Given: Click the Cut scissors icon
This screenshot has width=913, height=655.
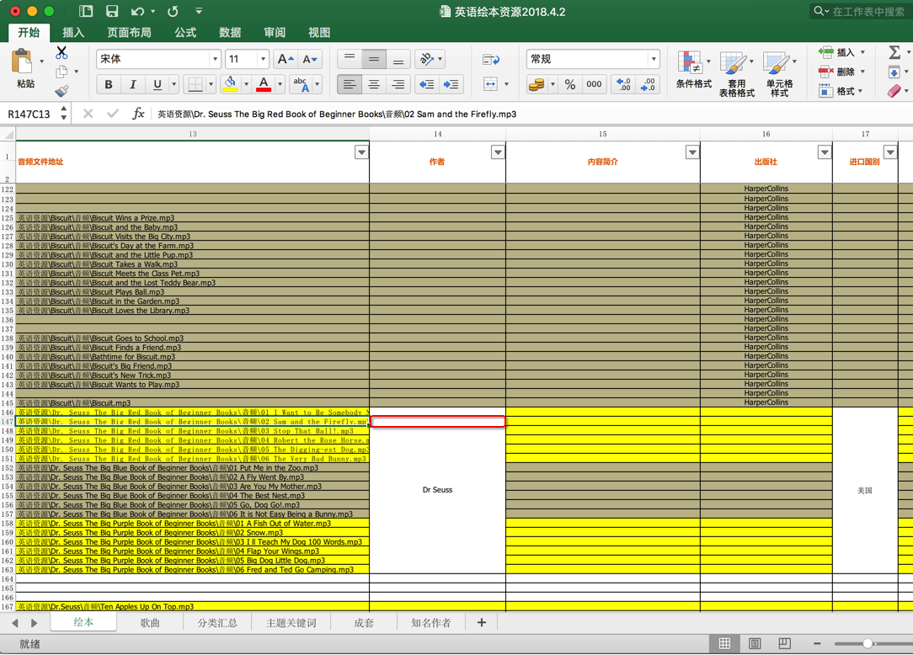Looking at the screenshot, I should pos(61,52).
